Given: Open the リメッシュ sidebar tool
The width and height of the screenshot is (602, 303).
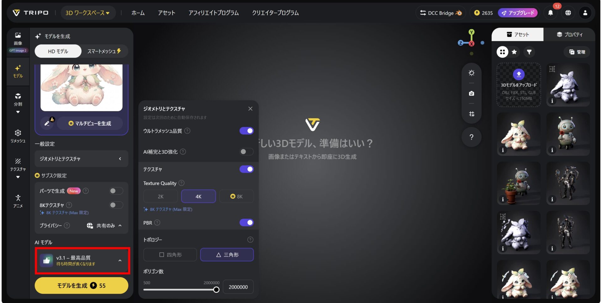Looking at the screenshot, I should 18,136.
